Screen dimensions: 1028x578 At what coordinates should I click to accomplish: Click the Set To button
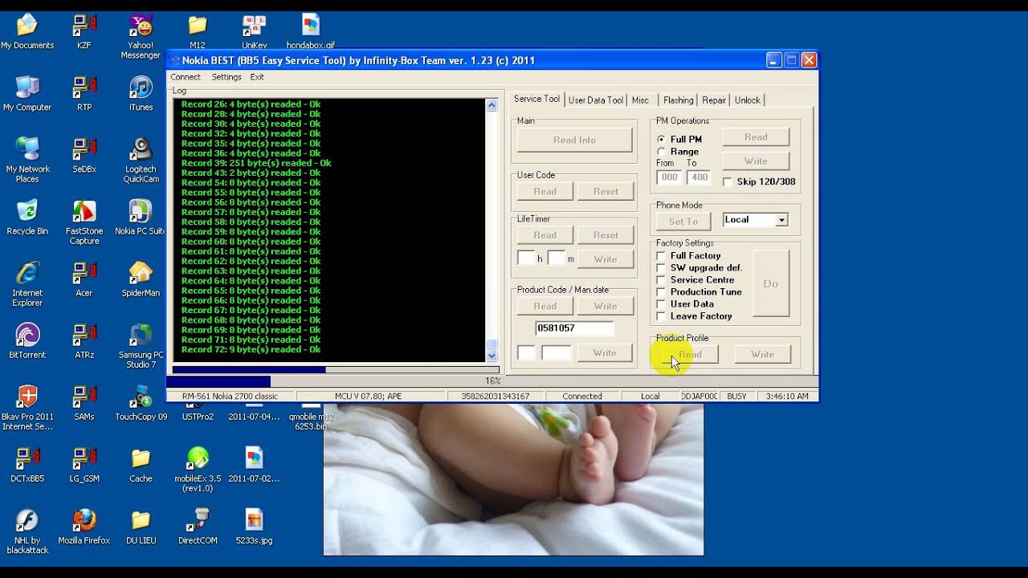tap(683, 222)
